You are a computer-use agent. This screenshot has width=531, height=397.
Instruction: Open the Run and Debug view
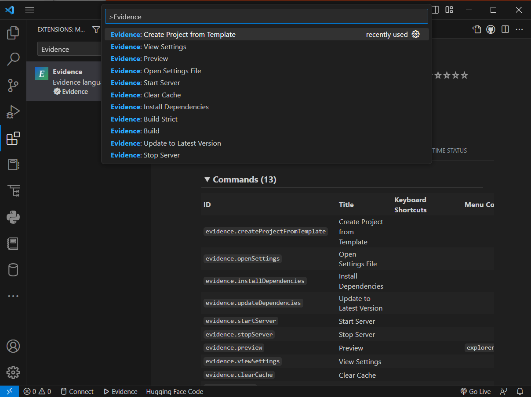[13, 112]
